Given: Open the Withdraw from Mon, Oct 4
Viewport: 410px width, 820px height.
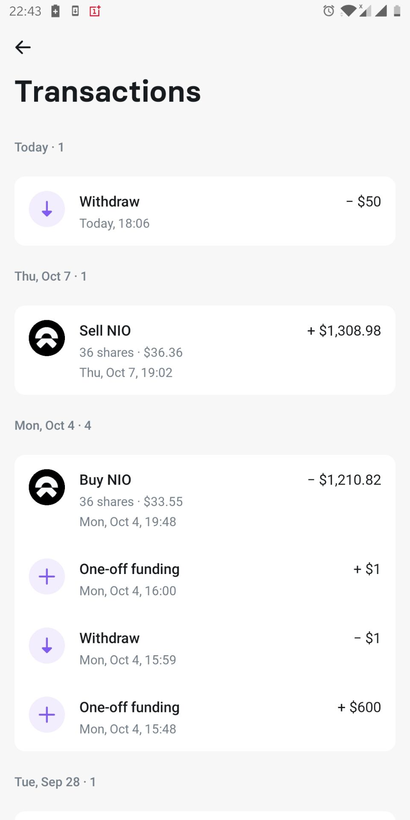Looking at the screenshot, I should tap(109, 638).
